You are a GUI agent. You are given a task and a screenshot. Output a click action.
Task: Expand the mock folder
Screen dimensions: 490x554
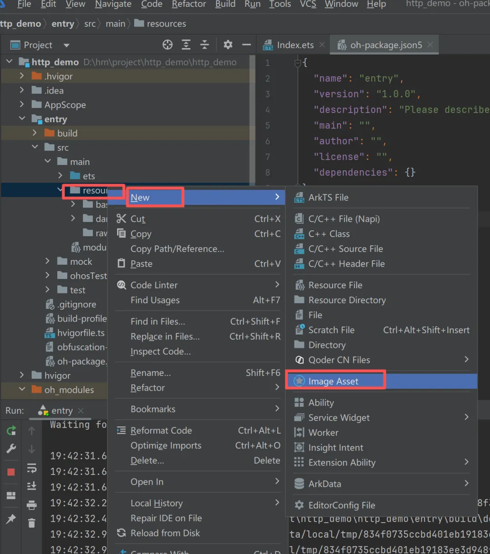click(47, 261)
